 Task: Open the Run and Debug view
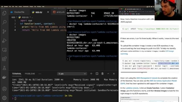tap(4, 41)
